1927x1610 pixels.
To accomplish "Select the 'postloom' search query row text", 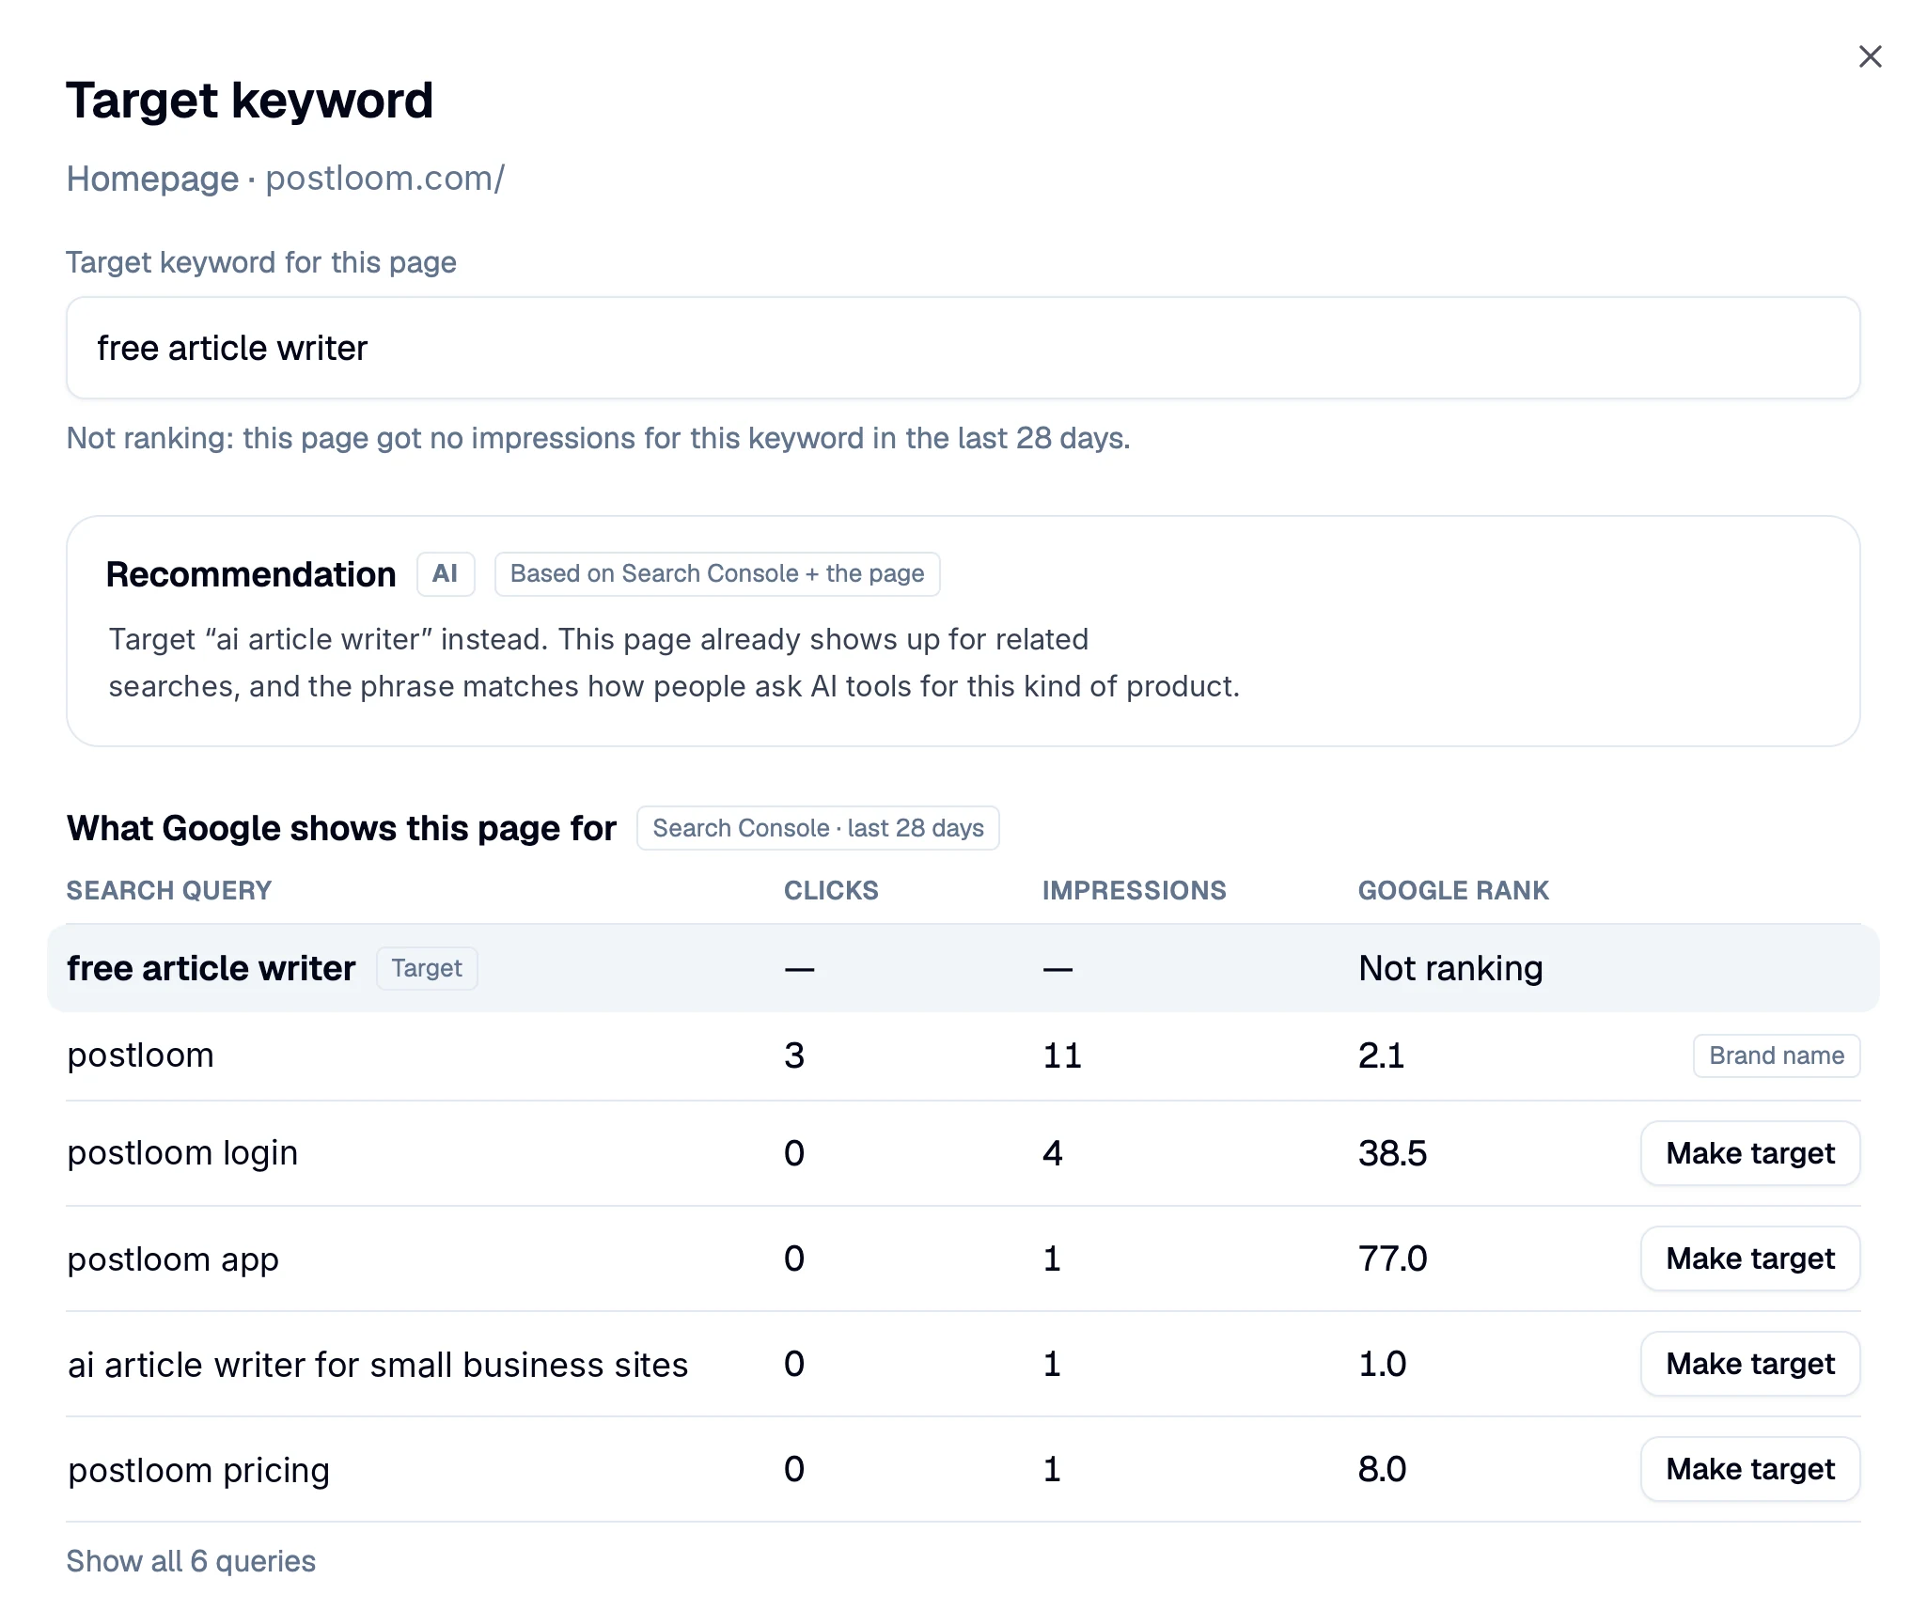I will point(141,1055).
